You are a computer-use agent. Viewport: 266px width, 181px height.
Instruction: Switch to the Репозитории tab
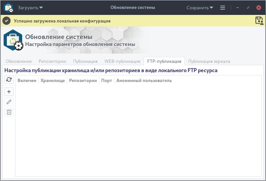tap(52, 61)
